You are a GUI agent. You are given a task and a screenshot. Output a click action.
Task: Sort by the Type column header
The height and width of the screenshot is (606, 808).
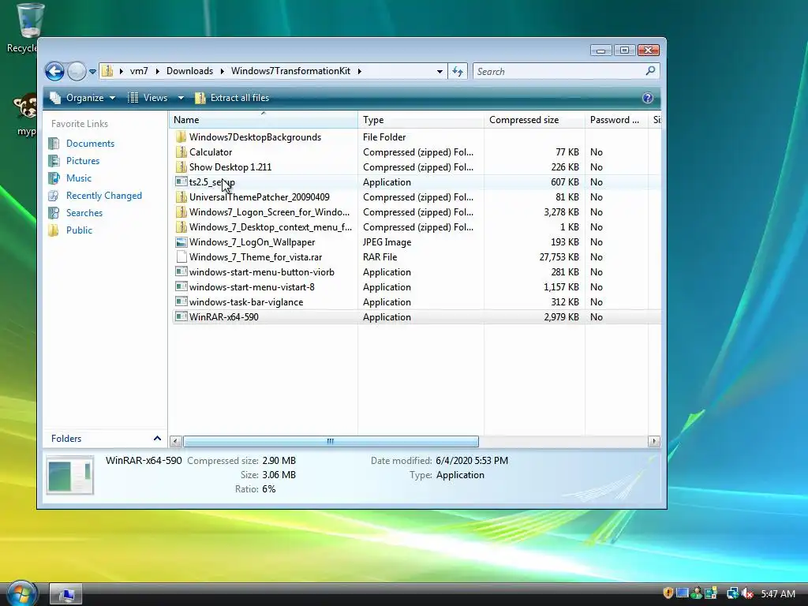(x=421, y=120)
